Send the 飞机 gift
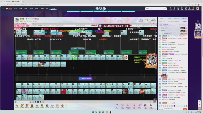The image size is (203, 114). (145, 106)
